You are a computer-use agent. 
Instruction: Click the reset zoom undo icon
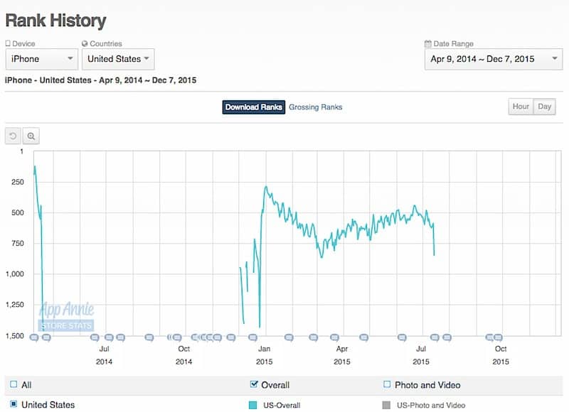tap(13, 136)
